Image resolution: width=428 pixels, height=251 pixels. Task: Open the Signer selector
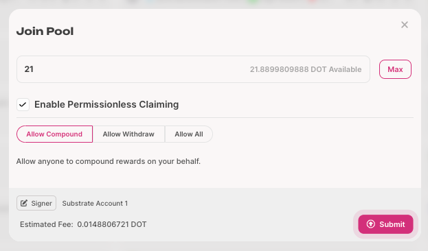(36, 203)
